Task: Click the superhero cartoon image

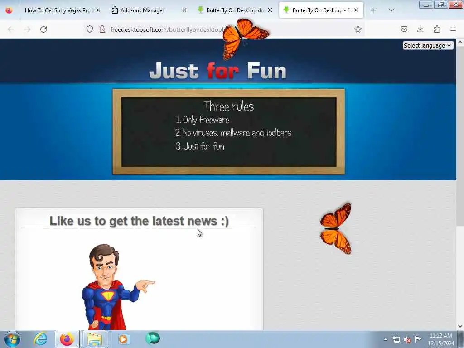Action: [x=118, y=286]
